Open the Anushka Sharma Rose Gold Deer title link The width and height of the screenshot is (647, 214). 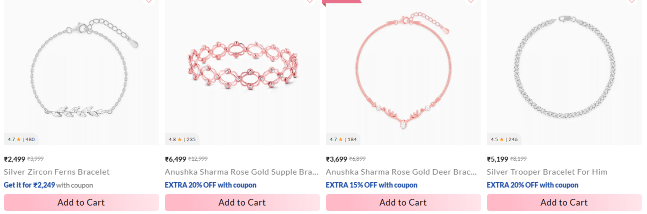coord(401,172)
